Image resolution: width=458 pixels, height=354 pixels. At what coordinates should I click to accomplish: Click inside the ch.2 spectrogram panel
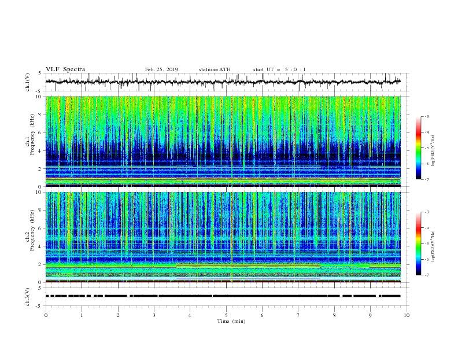coord(223,237)
